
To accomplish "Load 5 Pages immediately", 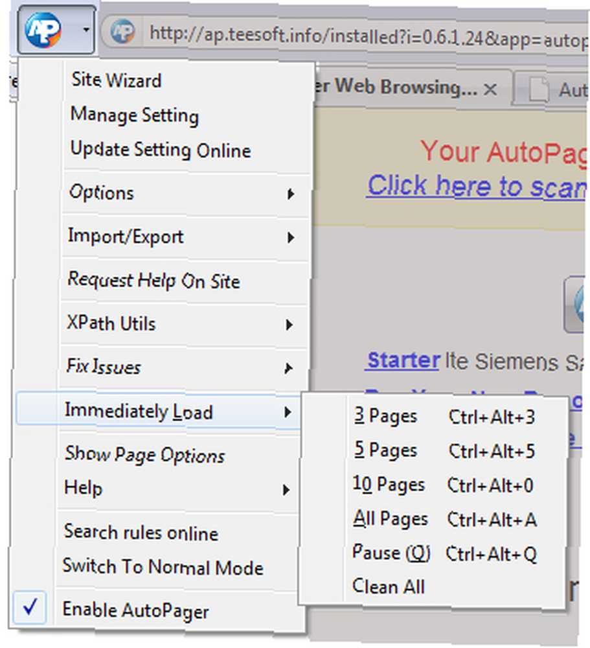I will click(444, 450).
